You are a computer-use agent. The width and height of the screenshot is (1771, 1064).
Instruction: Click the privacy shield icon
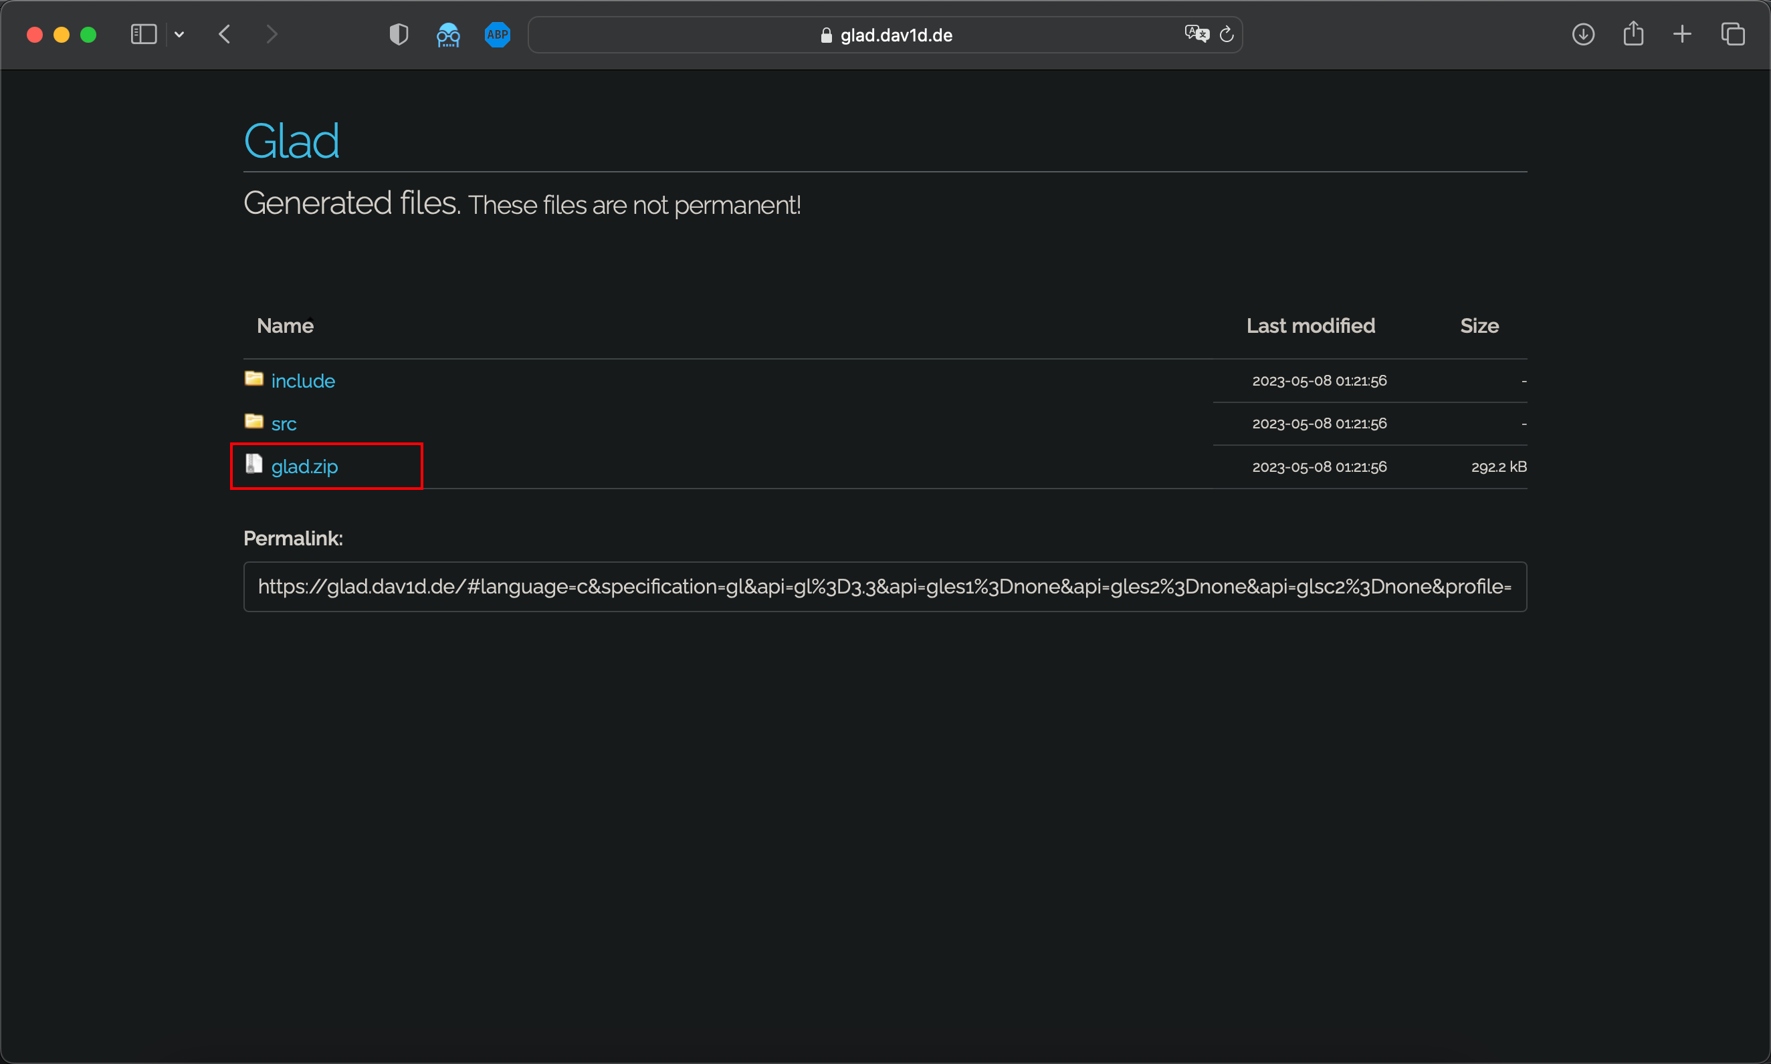click(399, 34)
